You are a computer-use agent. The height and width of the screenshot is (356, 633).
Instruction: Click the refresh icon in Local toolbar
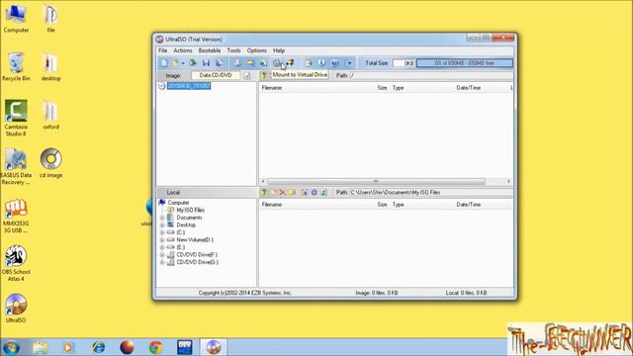323,193
